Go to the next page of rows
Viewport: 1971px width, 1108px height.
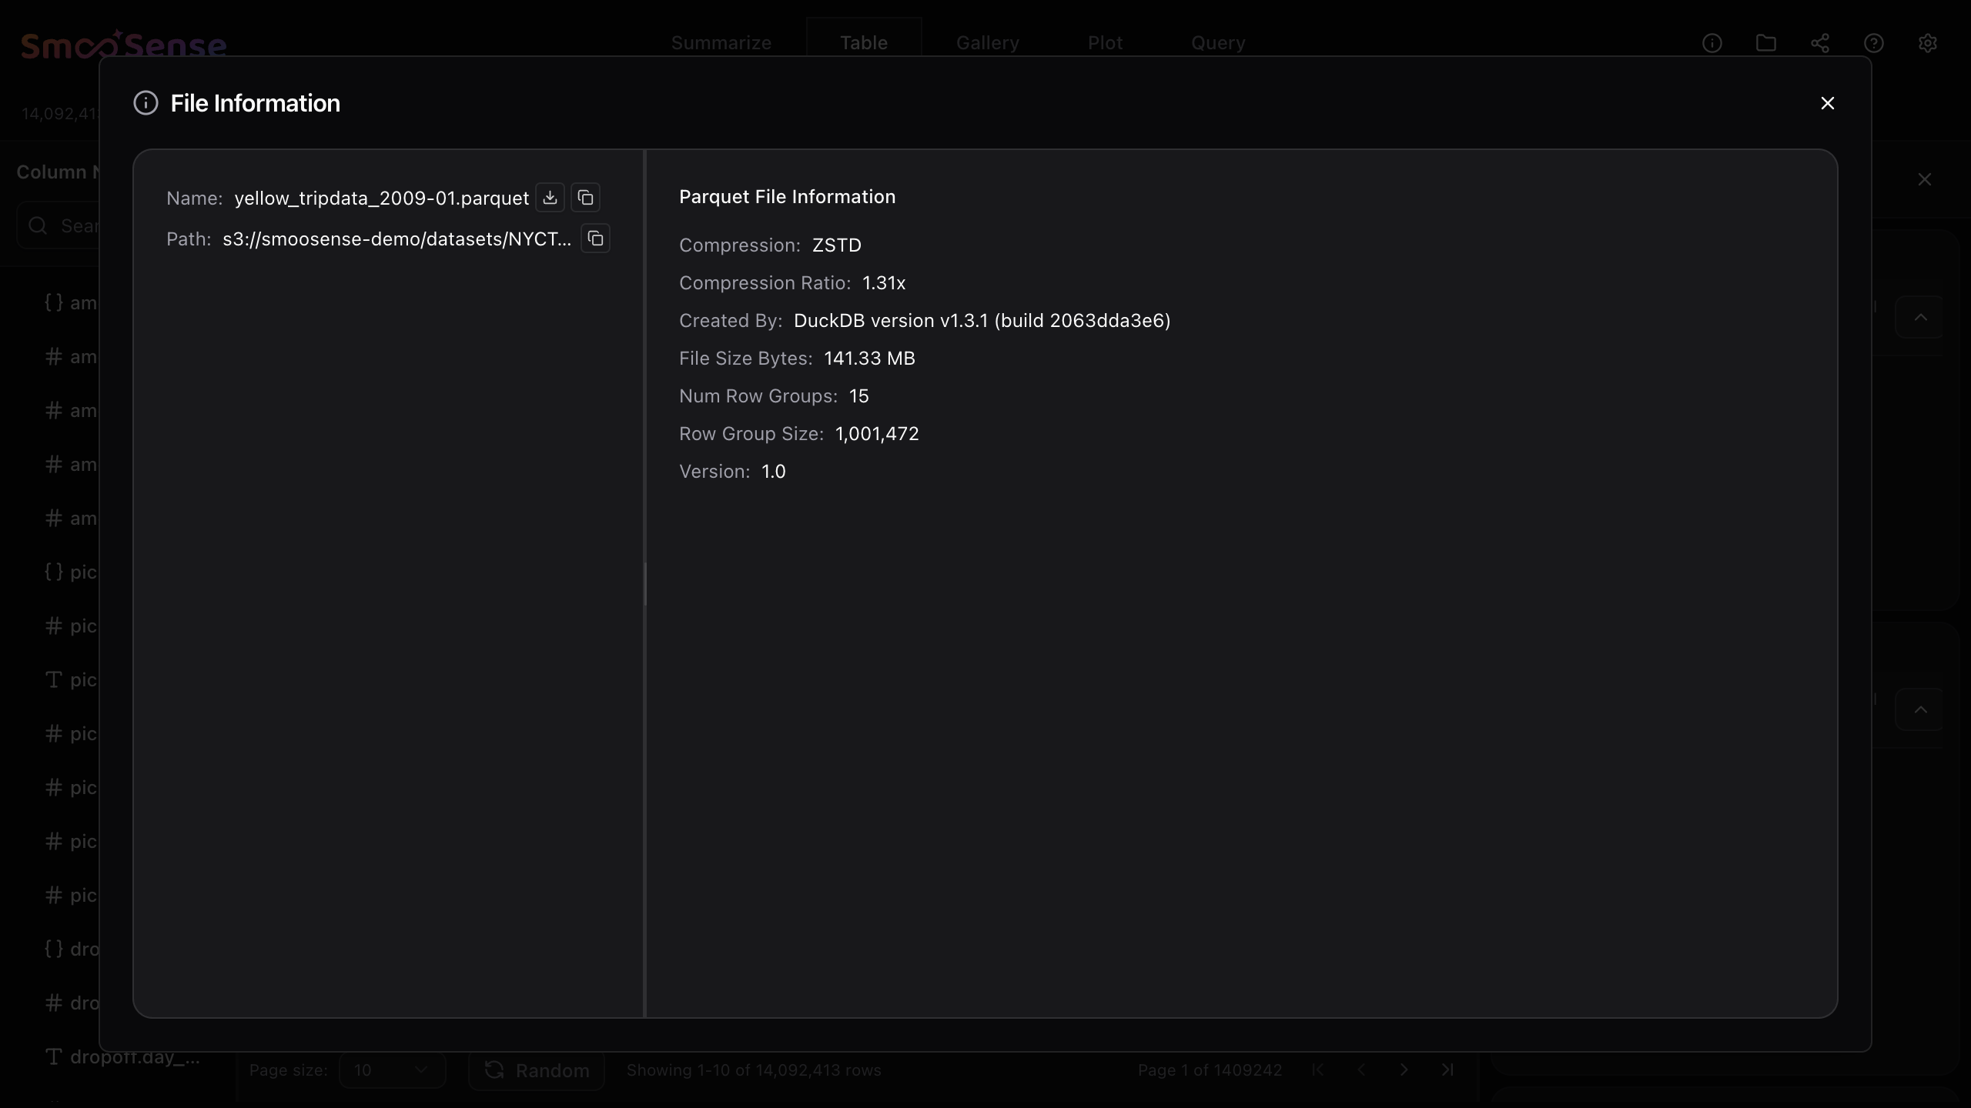click(x=1403, y=1070)
